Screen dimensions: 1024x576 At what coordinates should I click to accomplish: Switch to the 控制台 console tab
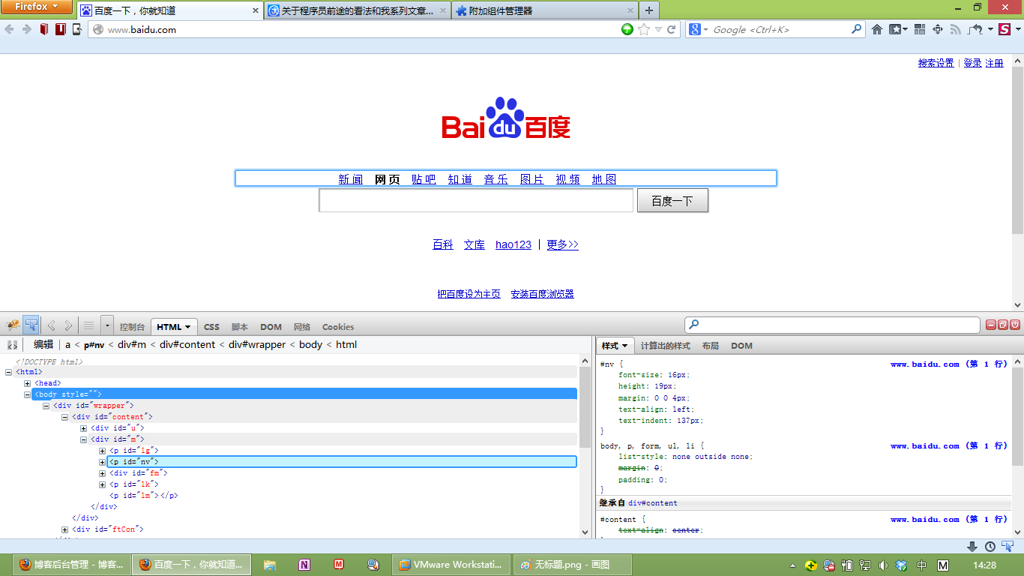coord(132,327)
